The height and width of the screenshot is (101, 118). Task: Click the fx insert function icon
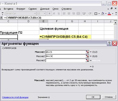(1, 18)
